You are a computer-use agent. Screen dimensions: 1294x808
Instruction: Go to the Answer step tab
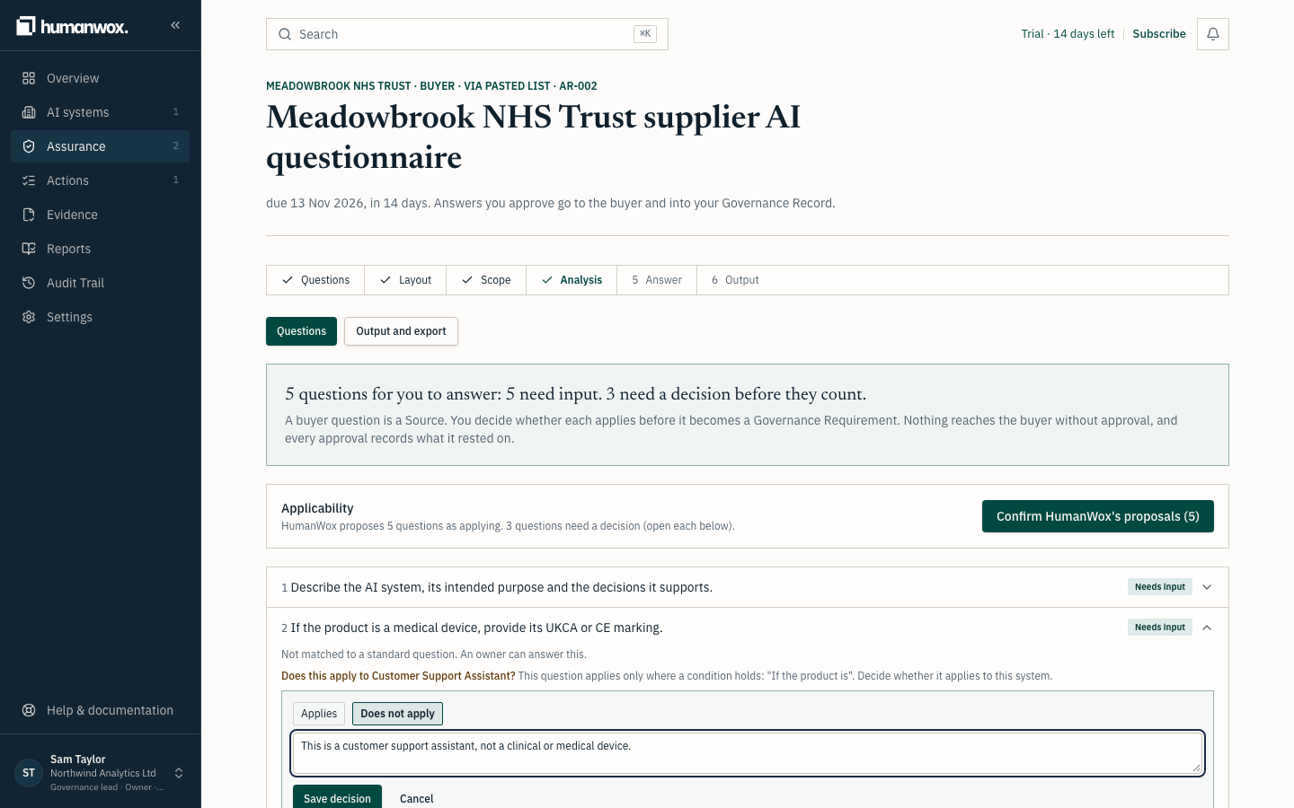pos(657,280)
